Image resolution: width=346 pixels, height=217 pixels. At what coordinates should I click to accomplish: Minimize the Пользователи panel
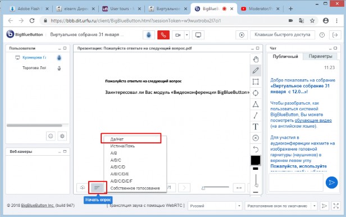tap(60, 48)
